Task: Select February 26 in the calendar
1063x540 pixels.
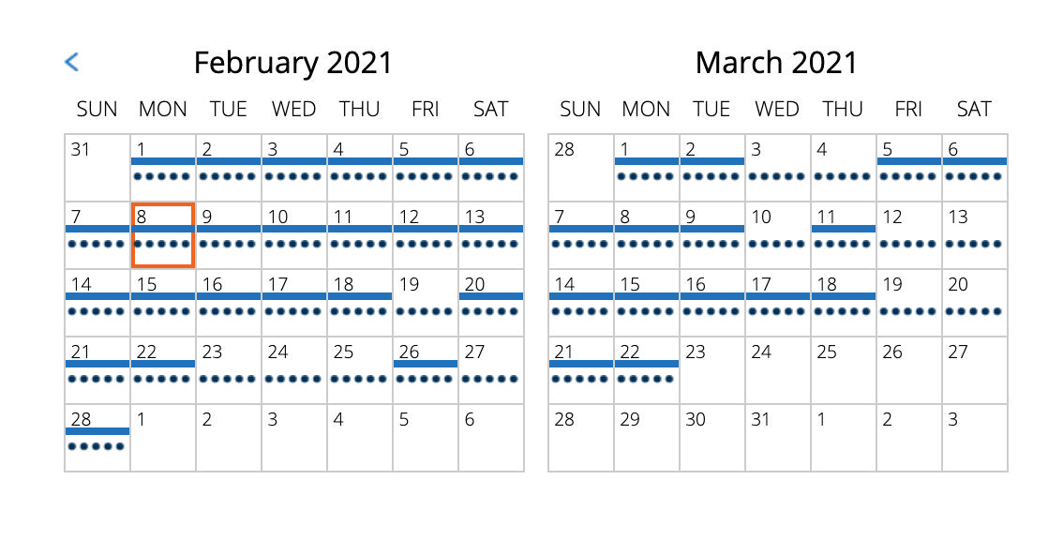Action: (426, 370)
